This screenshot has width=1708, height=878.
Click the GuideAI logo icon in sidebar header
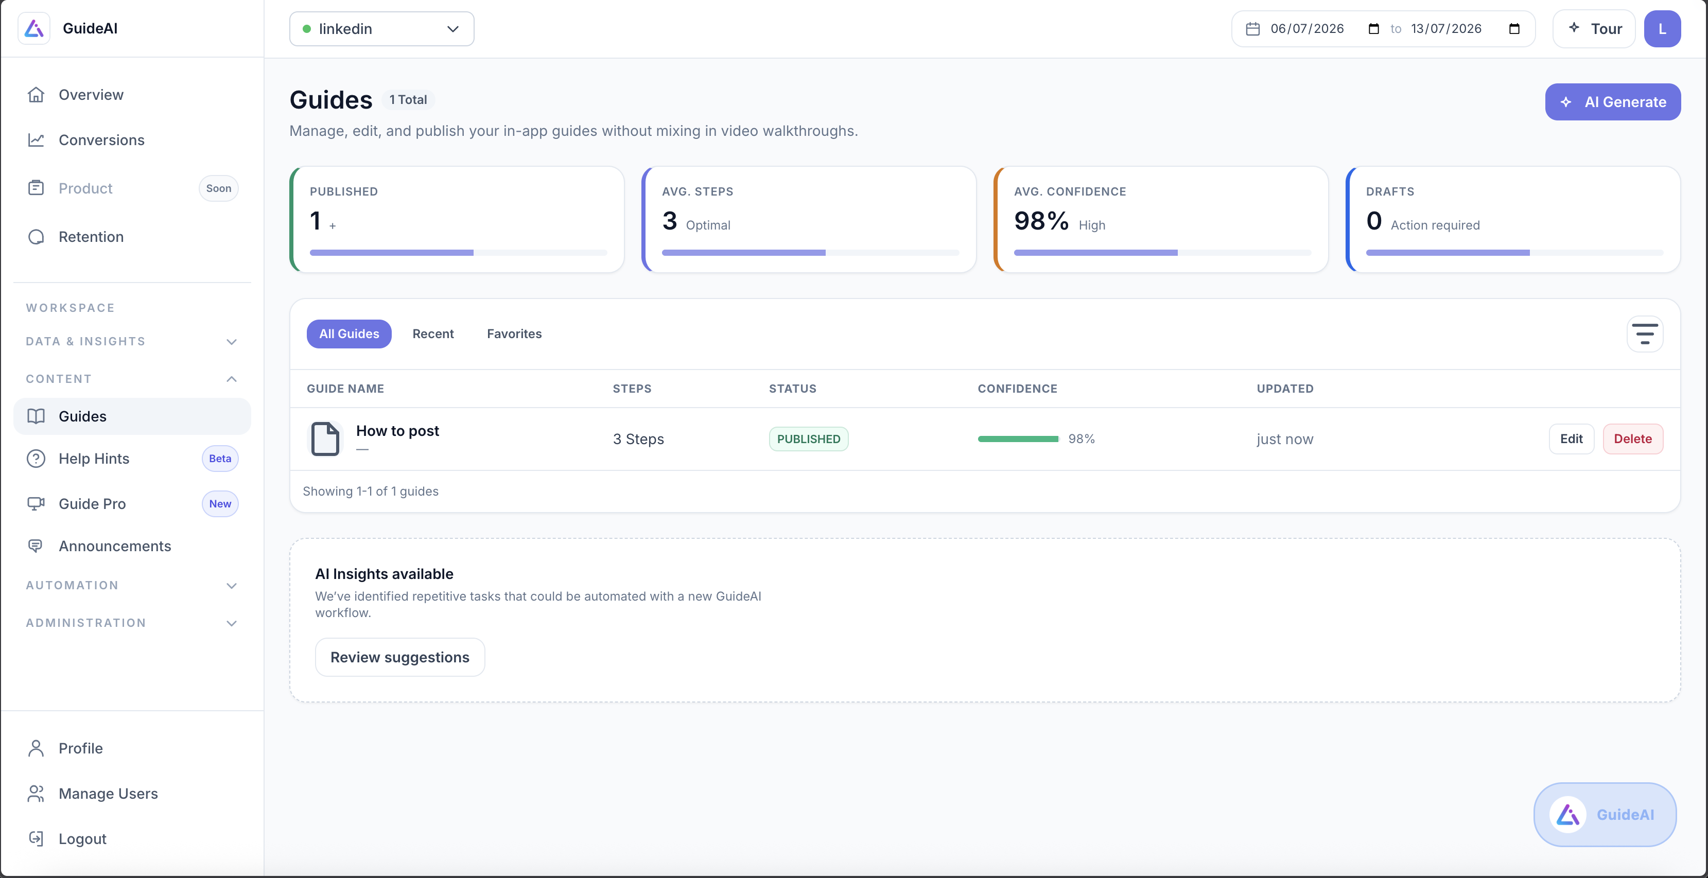pyautogui.click(x=34, y=28)
